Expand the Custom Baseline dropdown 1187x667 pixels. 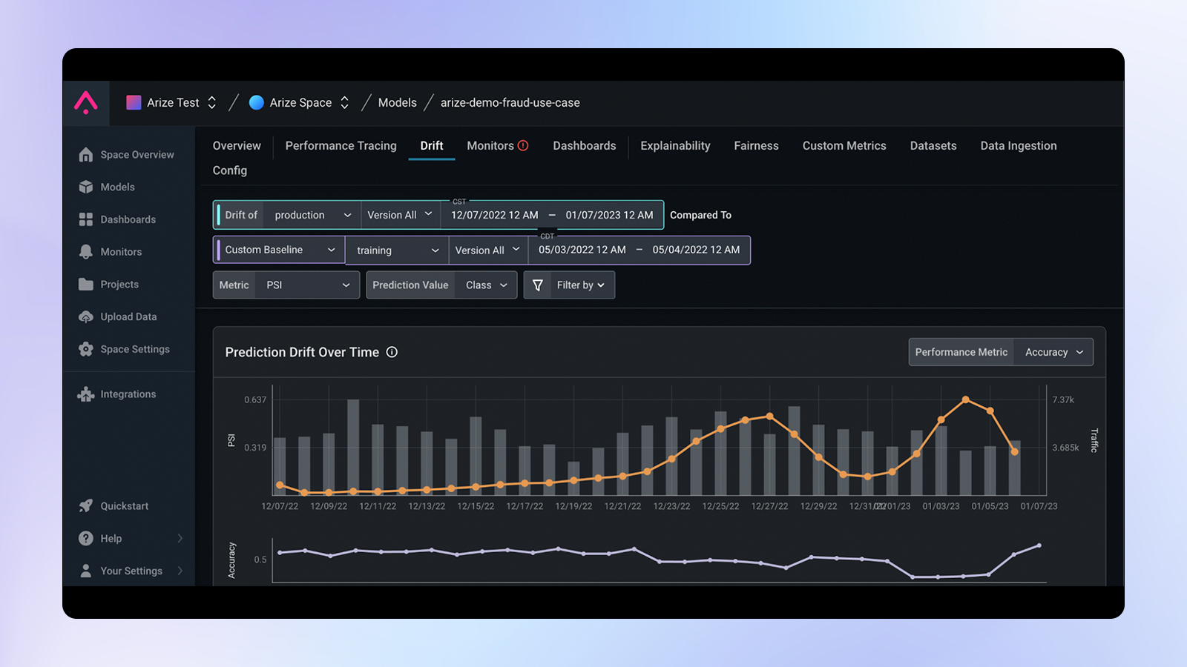tap(280, 250)
